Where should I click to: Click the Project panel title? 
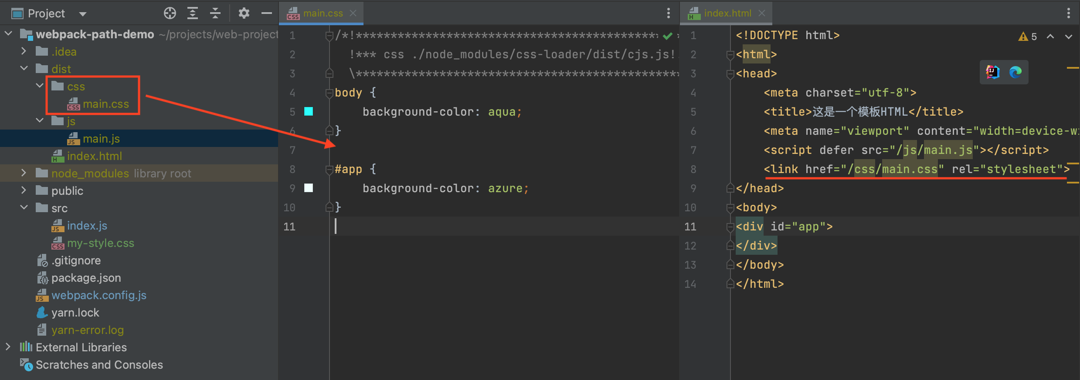[46, 13]
